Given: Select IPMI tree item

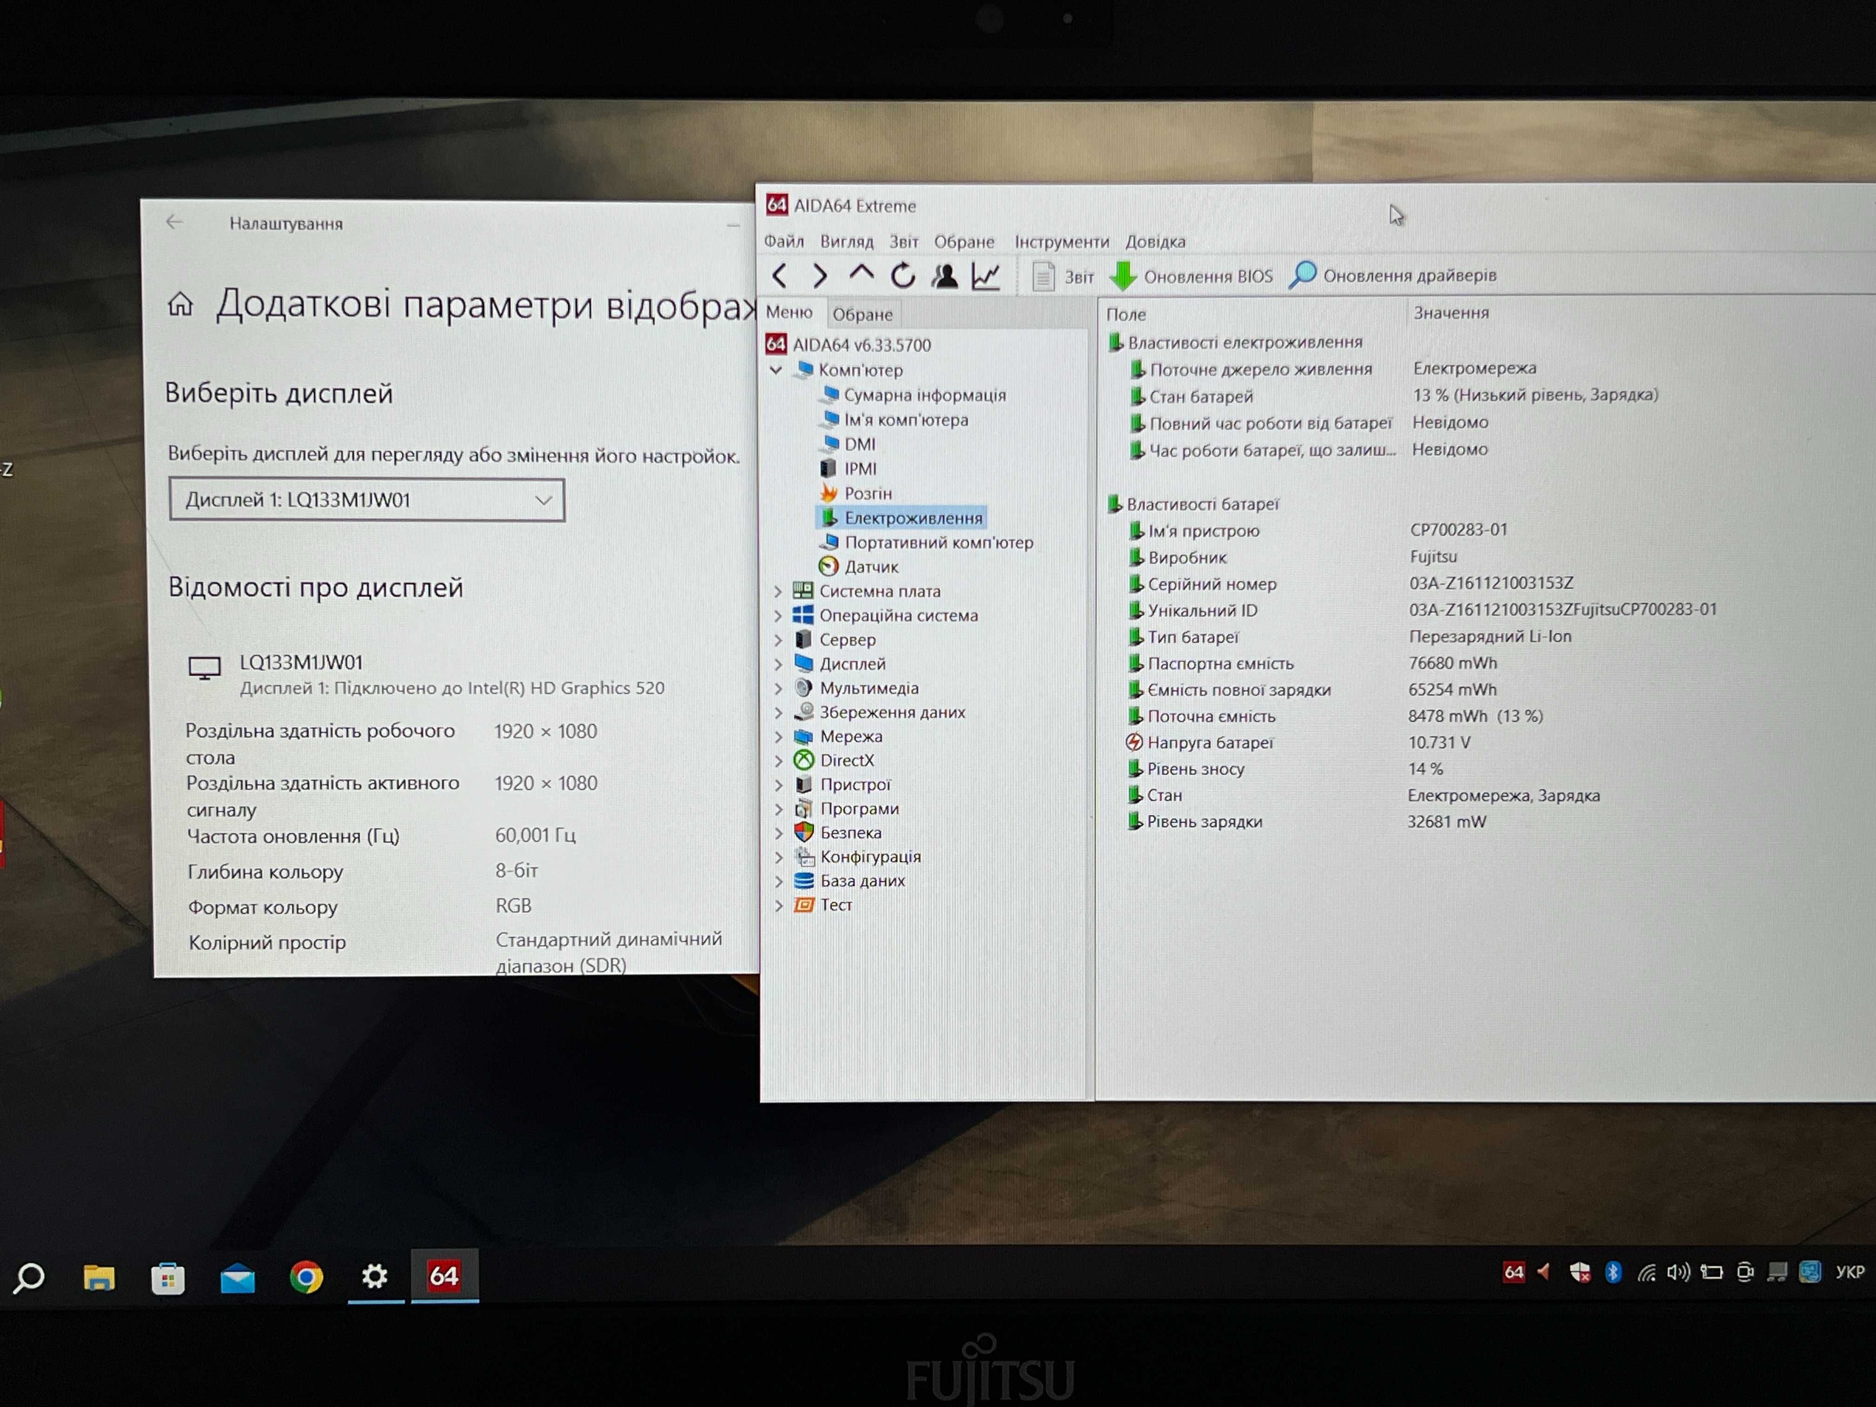Looking at the screenshot, I should tap(849, 468).
